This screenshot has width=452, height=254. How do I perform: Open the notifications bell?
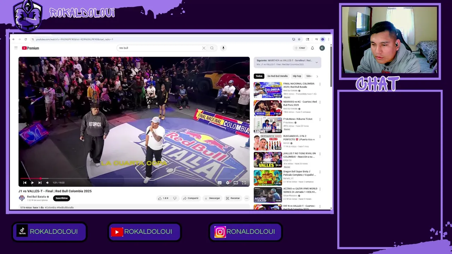(312, 48)
